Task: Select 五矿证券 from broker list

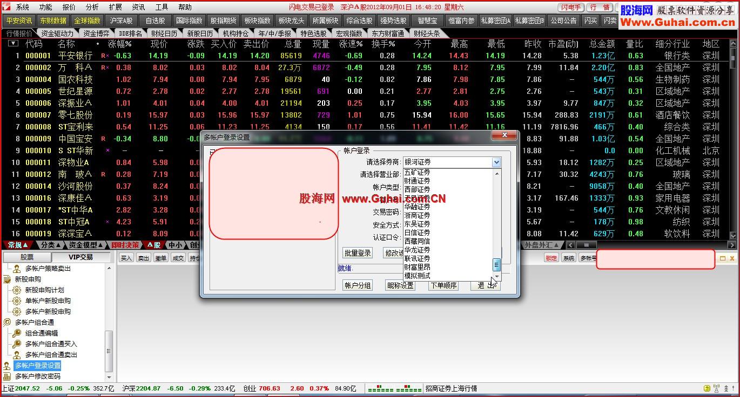Action: tap(417, 172)
